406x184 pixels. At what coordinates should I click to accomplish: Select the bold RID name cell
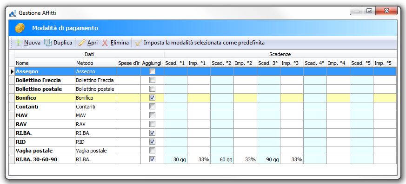[x=45, y=142]
